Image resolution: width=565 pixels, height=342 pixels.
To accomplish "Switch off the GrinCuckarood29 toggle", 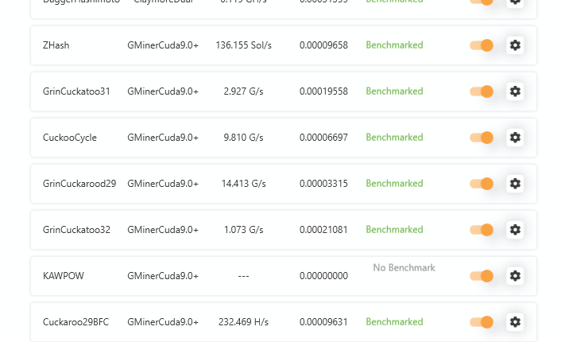I will click(x=482, y=184).
